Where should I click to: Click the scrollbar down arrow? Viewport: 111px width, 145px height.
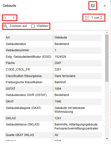click(107, 138)
